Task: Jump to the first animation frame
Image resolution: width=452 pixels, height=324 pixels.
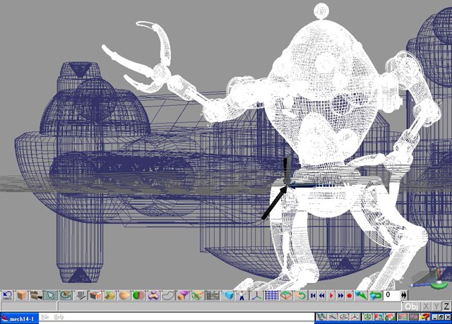Action: [x=313, y=295]
